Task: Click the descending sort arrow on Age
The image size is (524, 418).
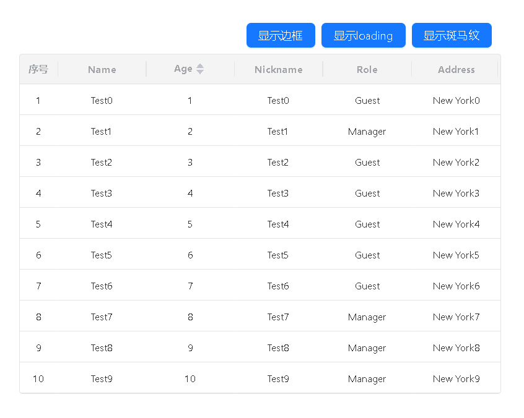Action: tap(200, 72)
